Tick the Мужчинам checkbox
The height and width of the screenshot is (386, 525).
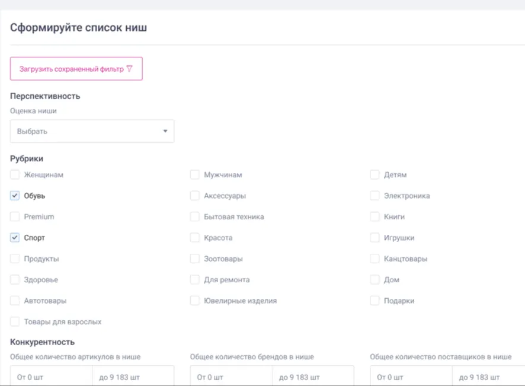point(194,174)
